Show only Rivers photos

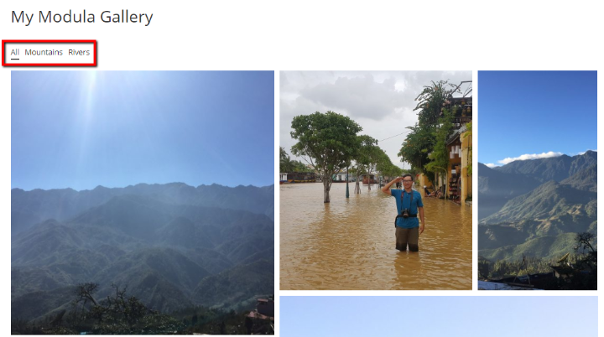79,52
